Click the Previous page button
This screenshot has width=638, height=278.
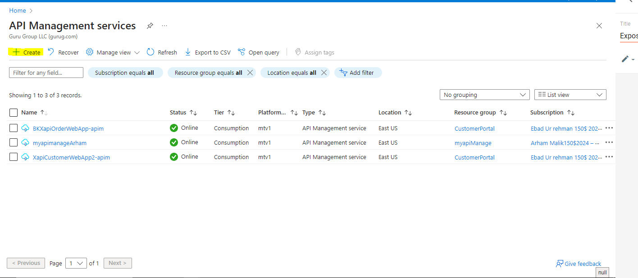[26, 263]
